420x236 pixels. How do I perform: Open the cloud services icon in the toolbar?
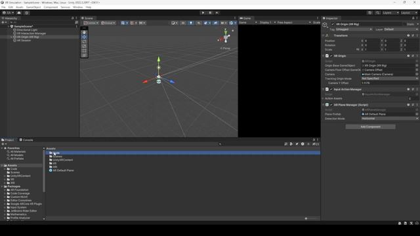click(19, 13)
